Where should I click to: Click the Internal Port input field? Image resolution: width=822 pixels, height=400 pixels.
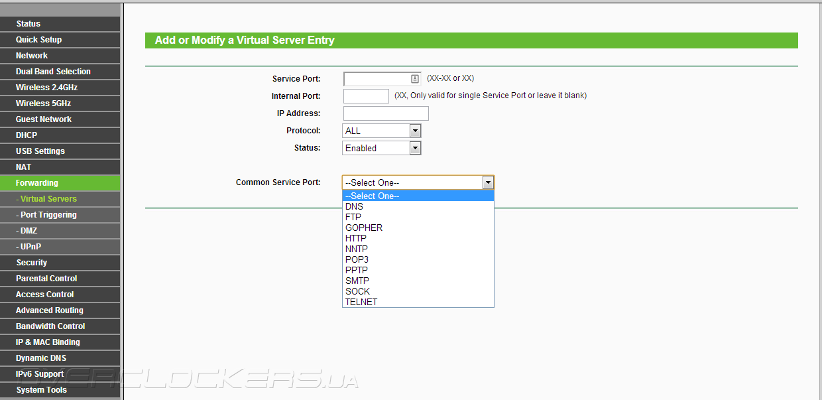coord(366,96)
